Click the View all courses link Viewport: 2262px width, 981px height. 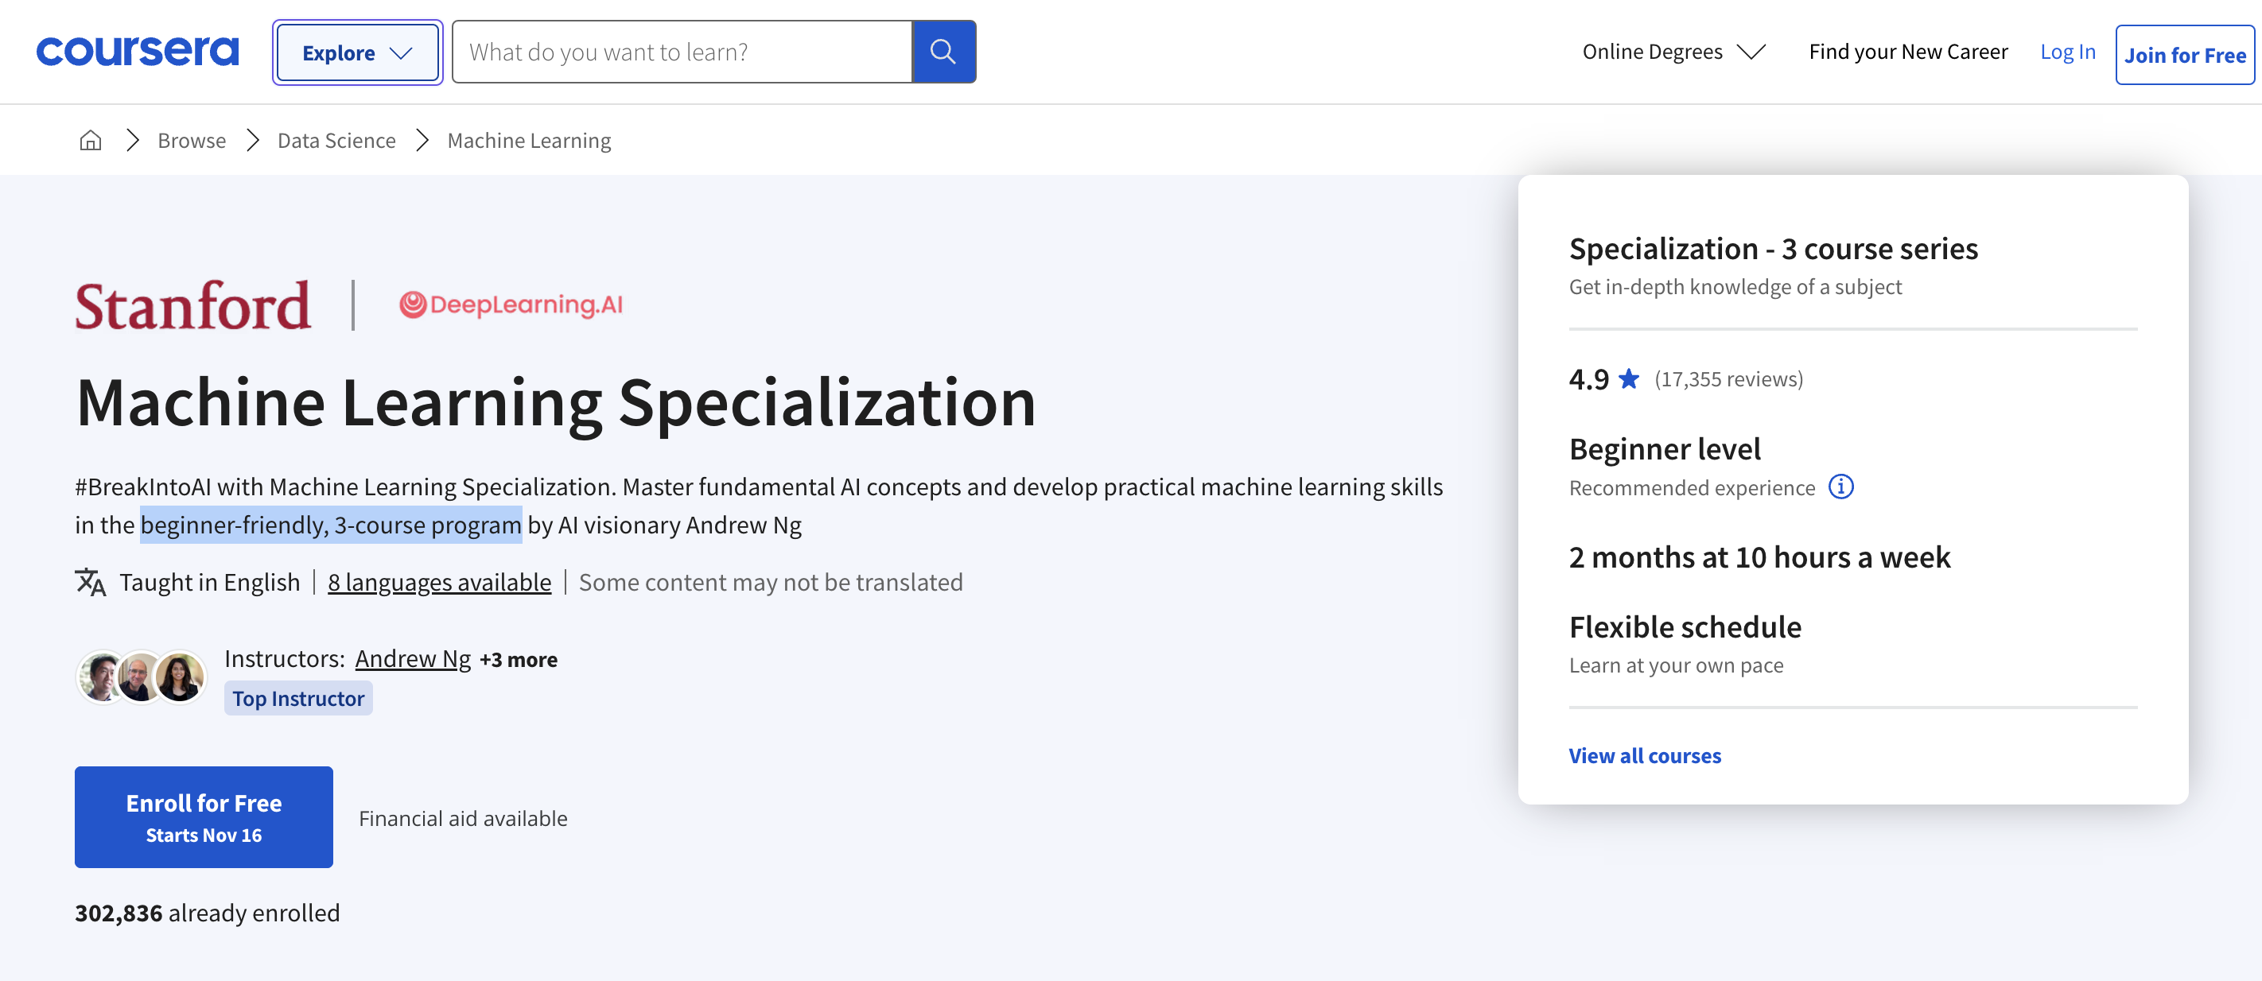coord(1645,753)
